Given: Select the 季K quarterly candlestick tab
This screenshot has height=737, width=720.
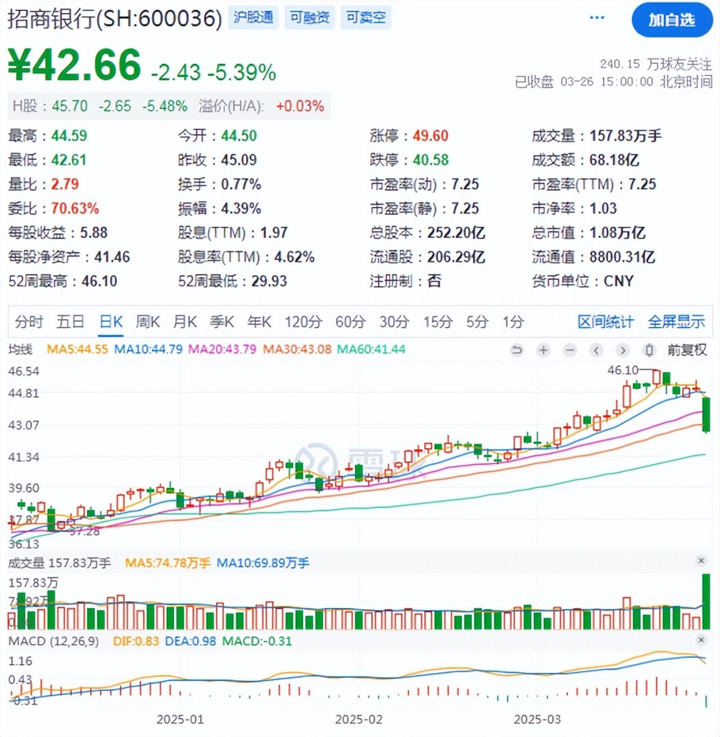Looking at the screenshot, I should pos(222,322).
